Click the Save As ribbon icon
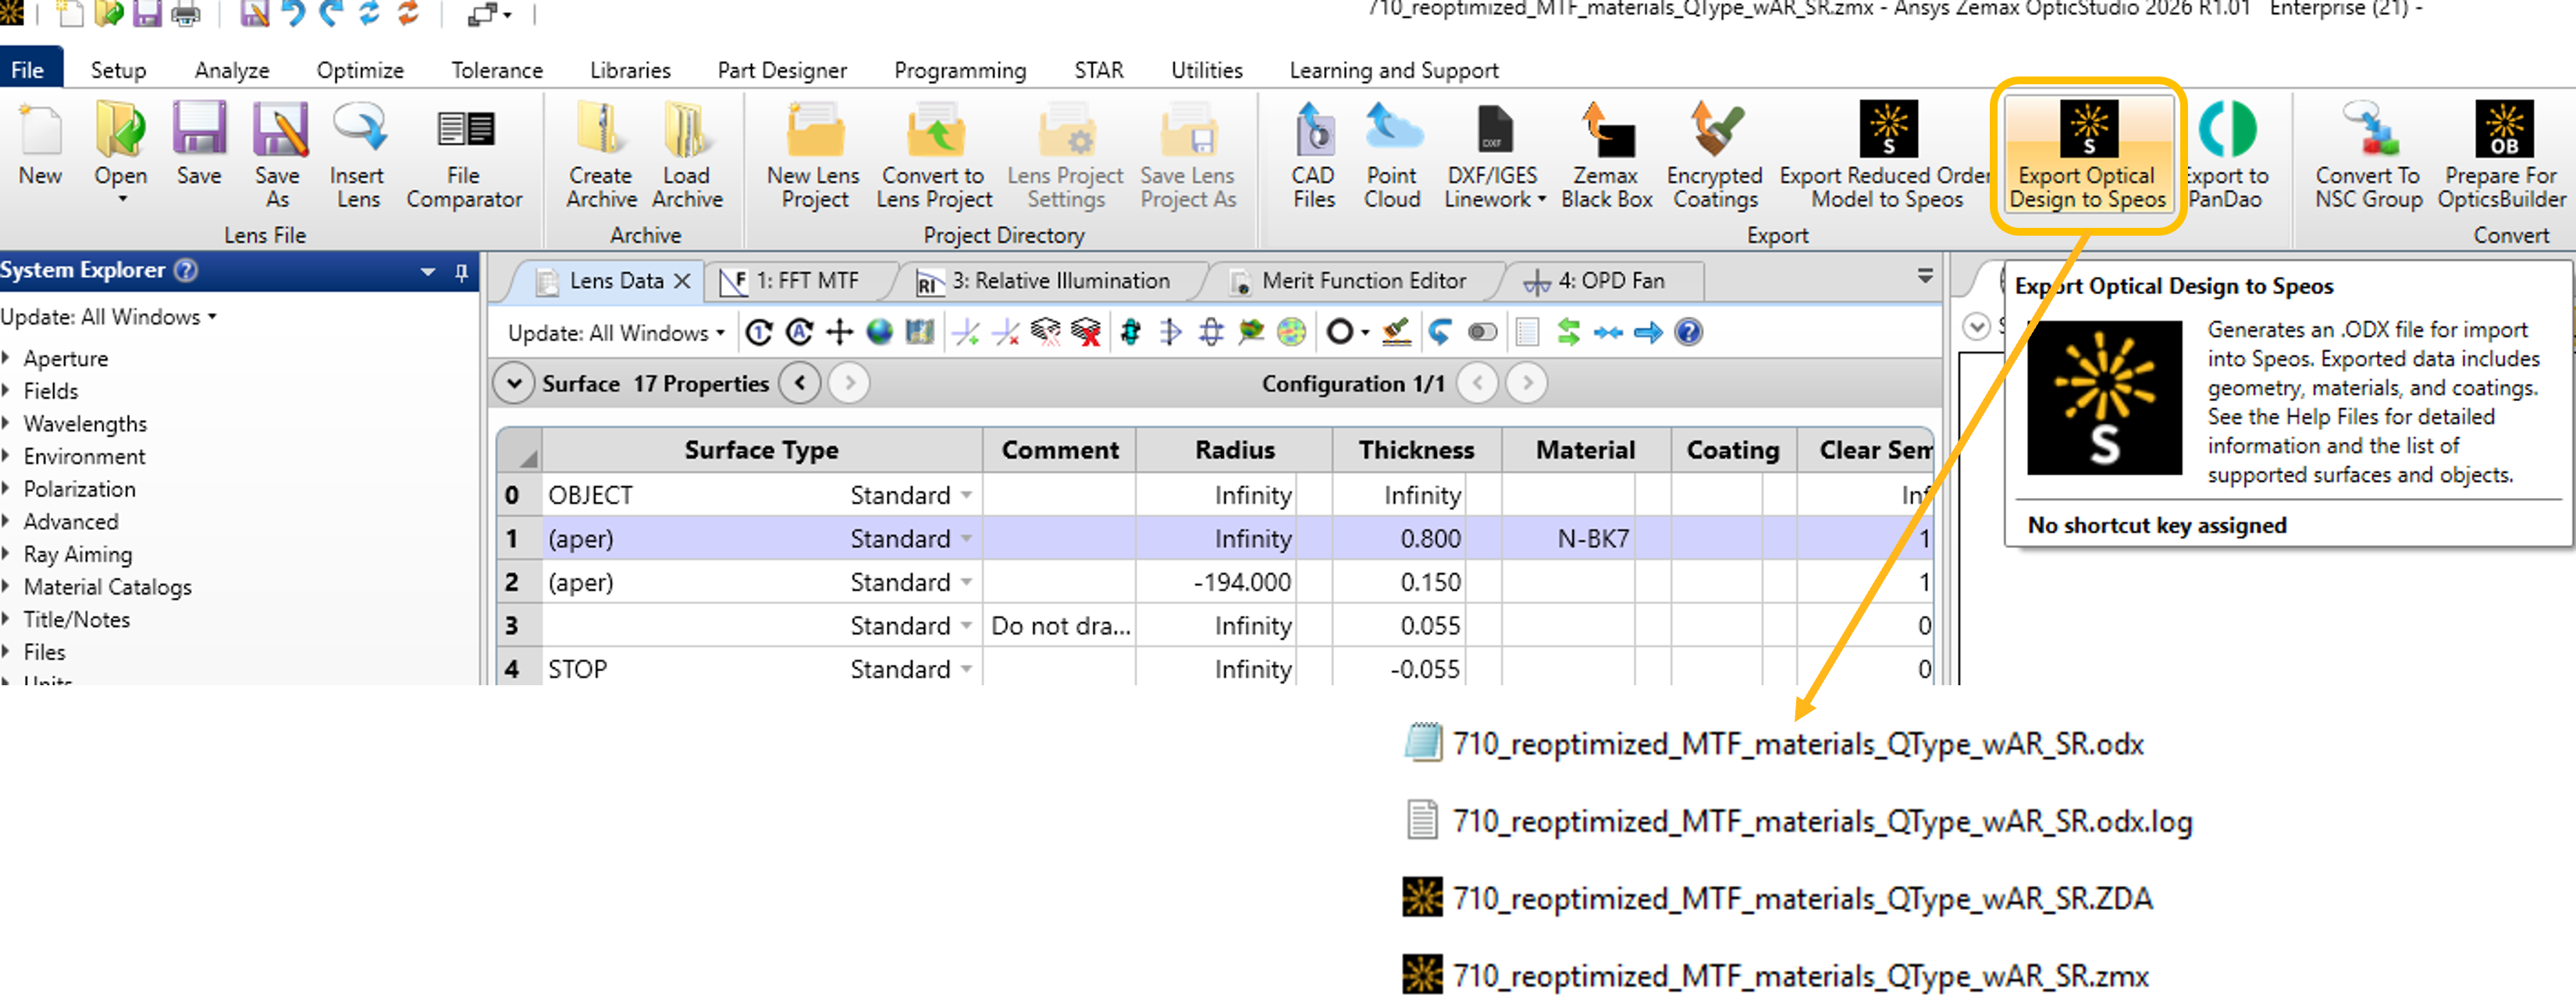 point(277,154)
